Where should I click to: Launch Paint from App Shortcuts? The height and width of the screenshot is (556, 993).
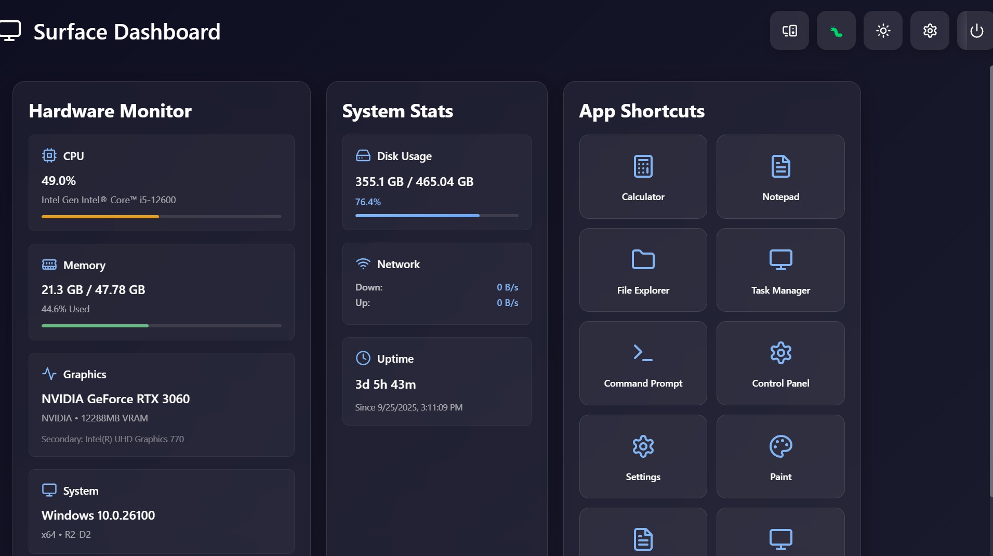pos(780,456)
